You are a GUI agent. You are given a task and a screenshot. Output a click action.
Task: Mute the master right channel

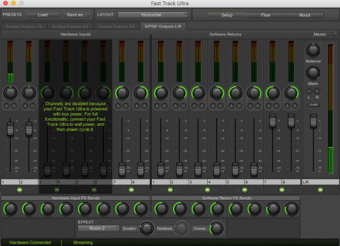[317, 91]
